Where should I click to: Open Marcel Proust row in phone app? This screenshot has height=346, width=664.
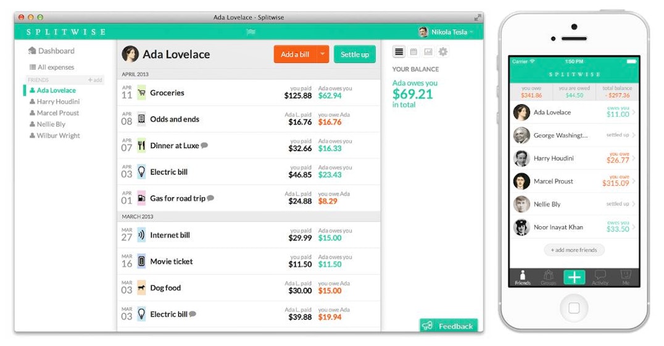[575, 181]
